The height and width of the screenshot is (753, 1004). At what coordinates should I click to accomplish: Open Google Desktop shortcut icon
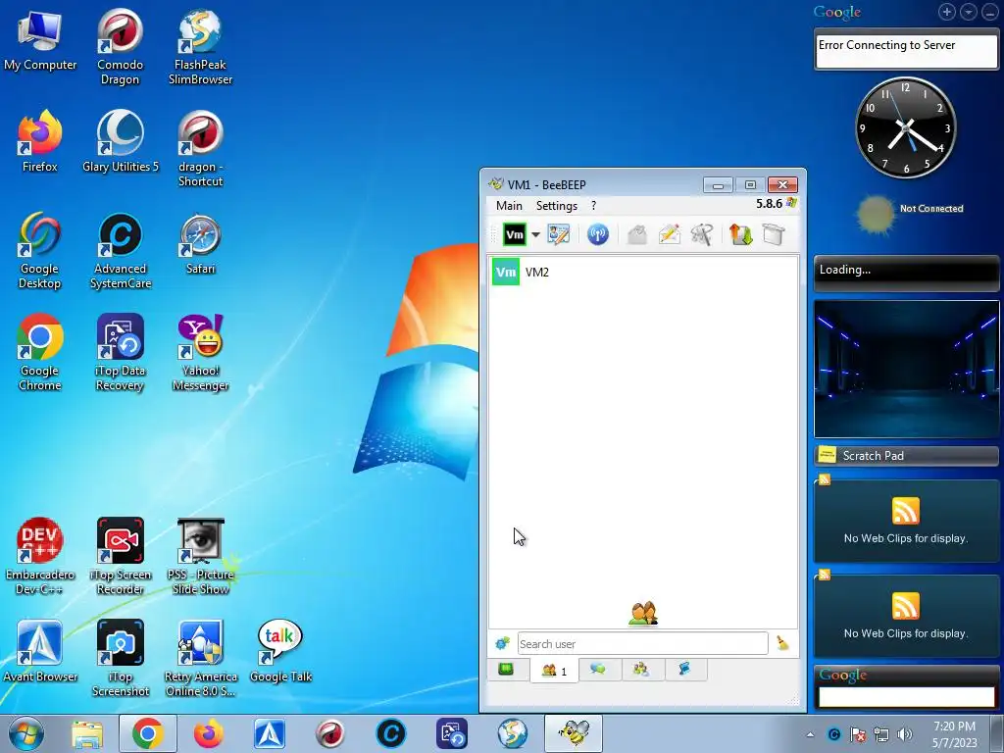(39, 250)
